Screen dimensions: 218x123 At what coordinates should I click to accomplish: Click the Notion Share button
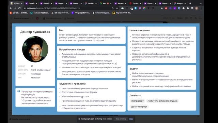coord(180,18)
